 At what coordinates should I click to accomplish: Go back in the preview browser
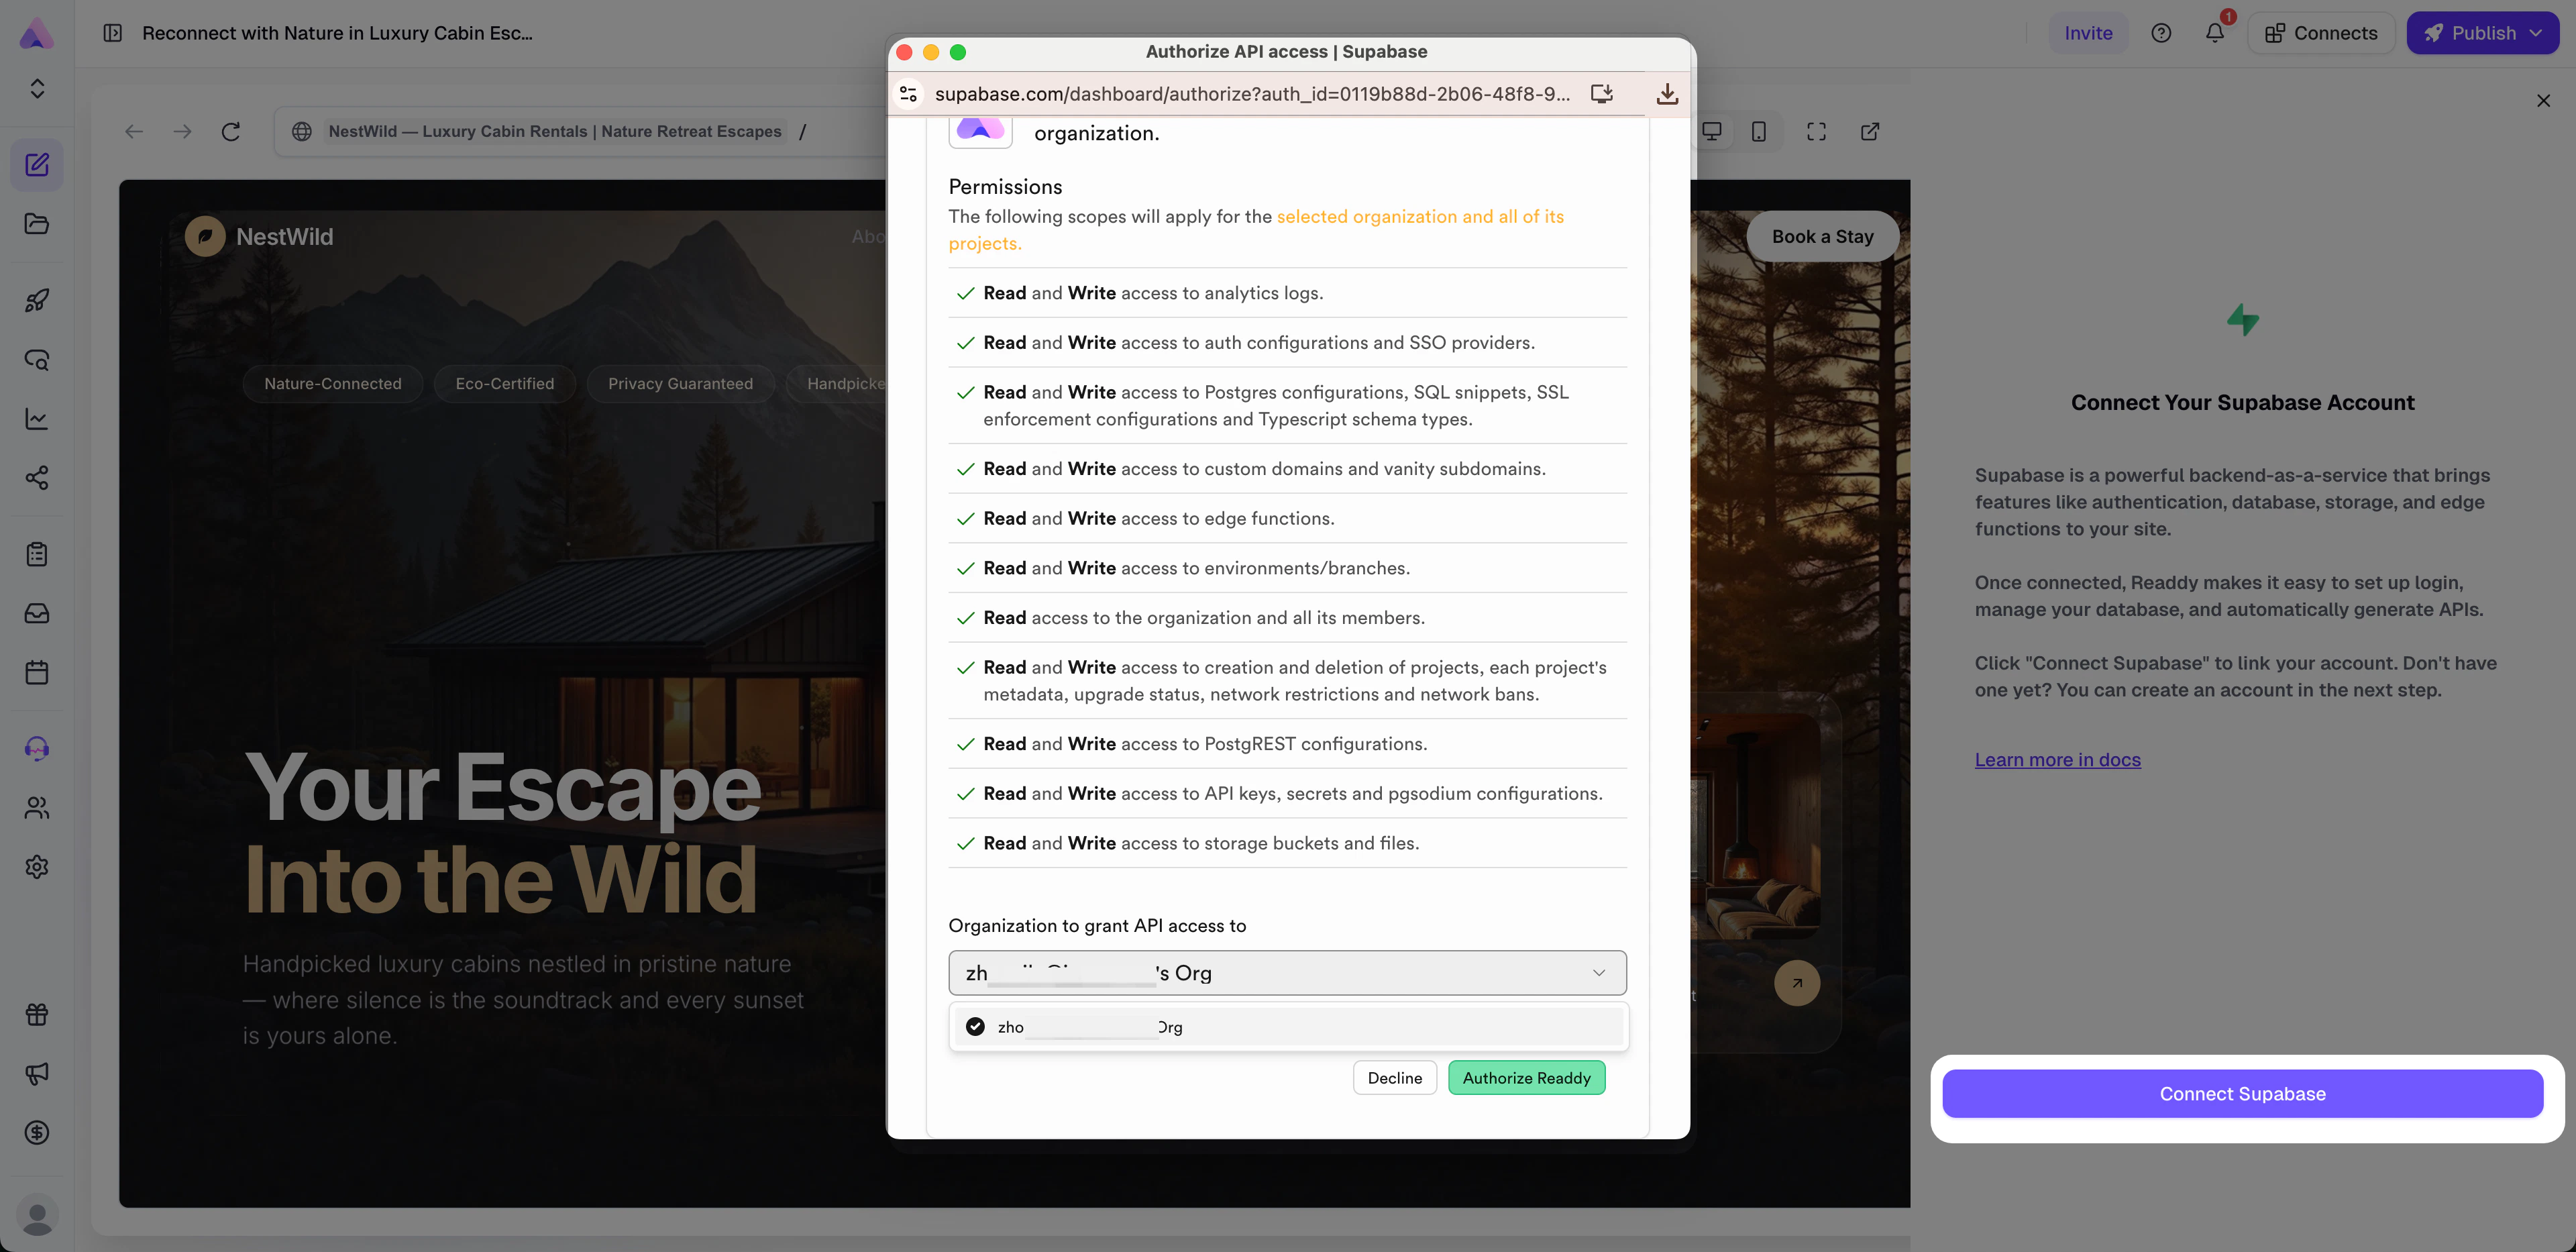point(134,131)
